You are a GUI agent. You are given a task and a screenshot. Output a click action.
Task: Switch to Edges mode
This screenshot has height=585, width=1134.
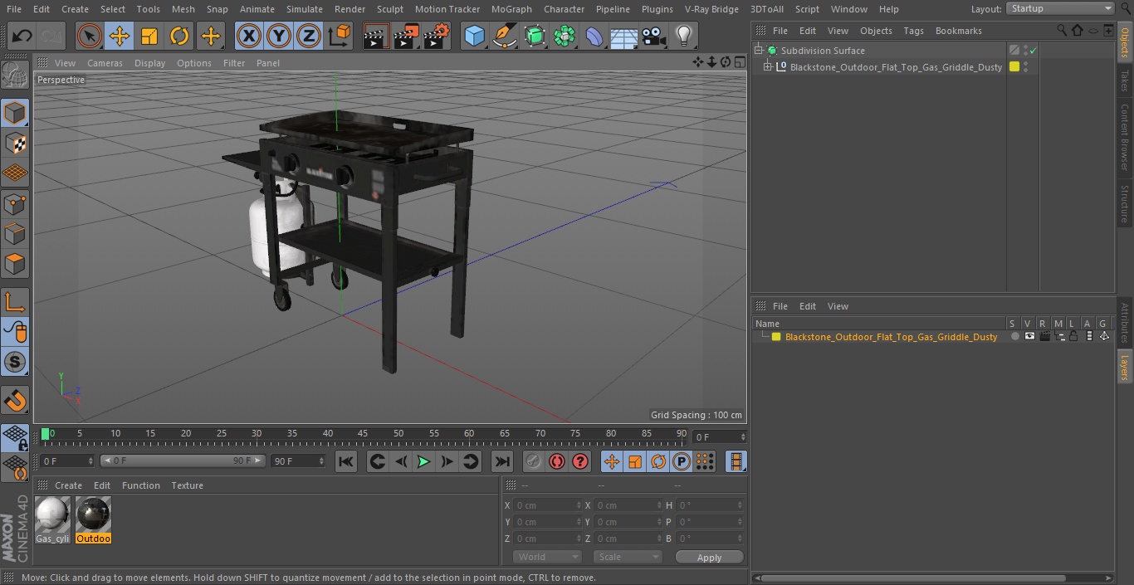pyautogui.click(x=15, y=234)
